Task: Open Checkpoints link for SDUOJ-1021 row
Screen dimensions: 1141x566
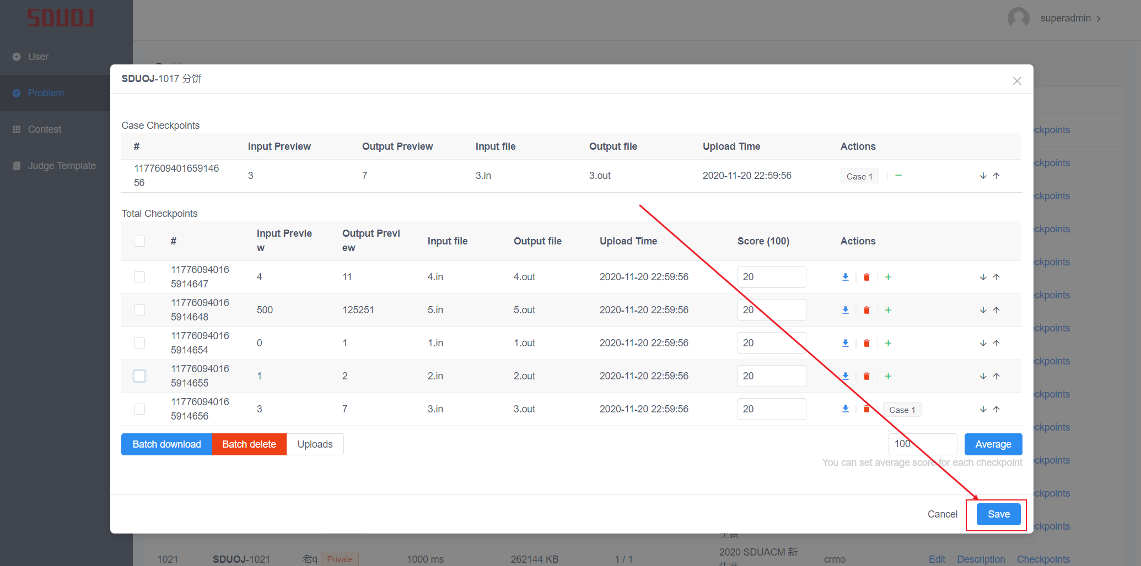Action: pos(1043,559)
